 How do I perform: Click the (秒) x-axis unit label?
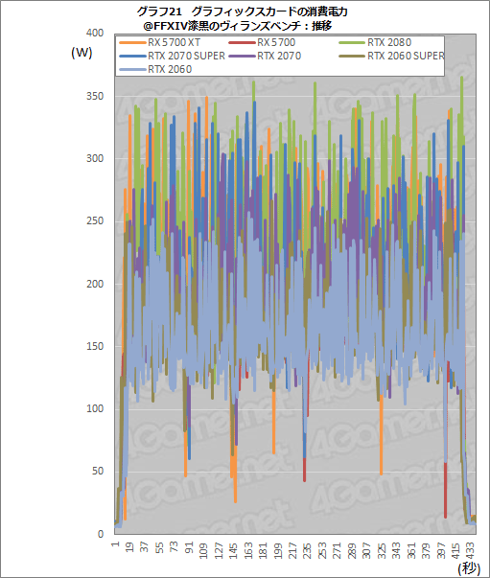pyautogui.click(x=468, y=568)
